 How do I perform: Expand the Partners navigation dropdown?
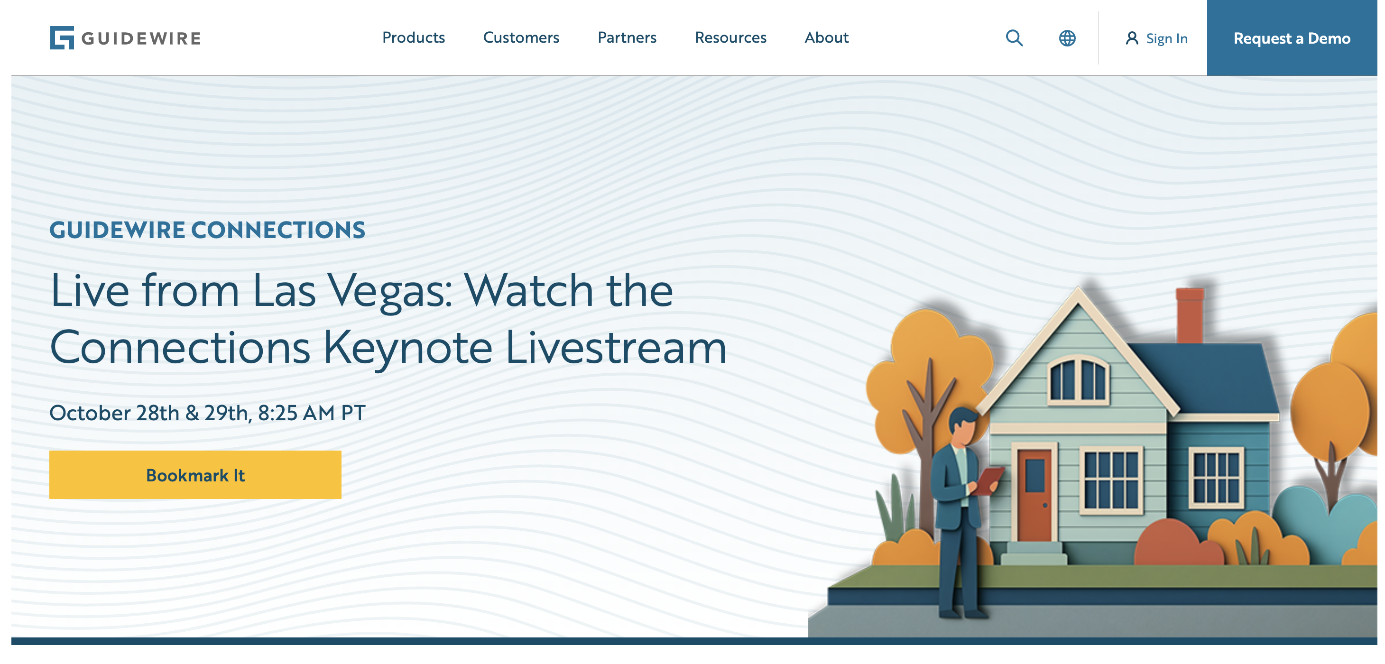[627, 37]
